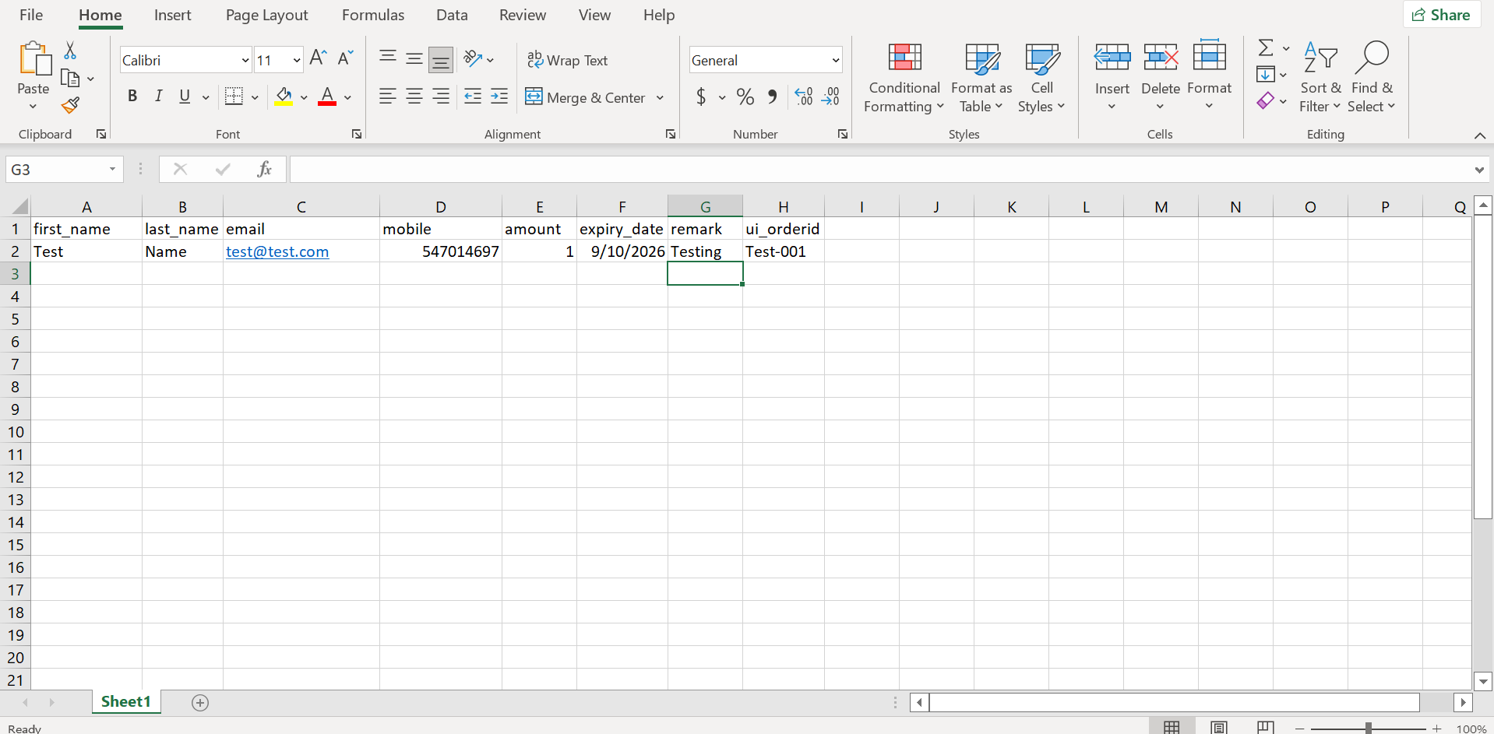Open the test@test.com email link

277,251
